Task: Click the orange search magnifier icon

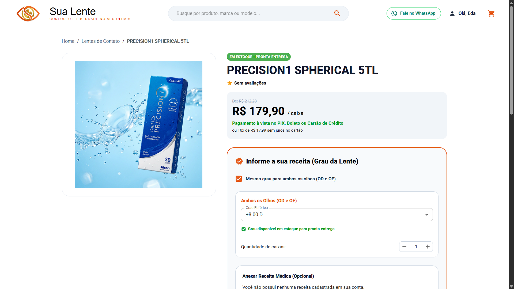Action: (337, 13)
